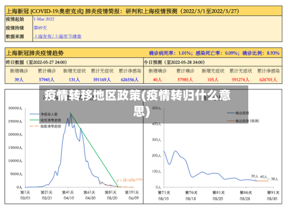
Task: Click the 300人 y-axis label
Action: coord(157,140)
